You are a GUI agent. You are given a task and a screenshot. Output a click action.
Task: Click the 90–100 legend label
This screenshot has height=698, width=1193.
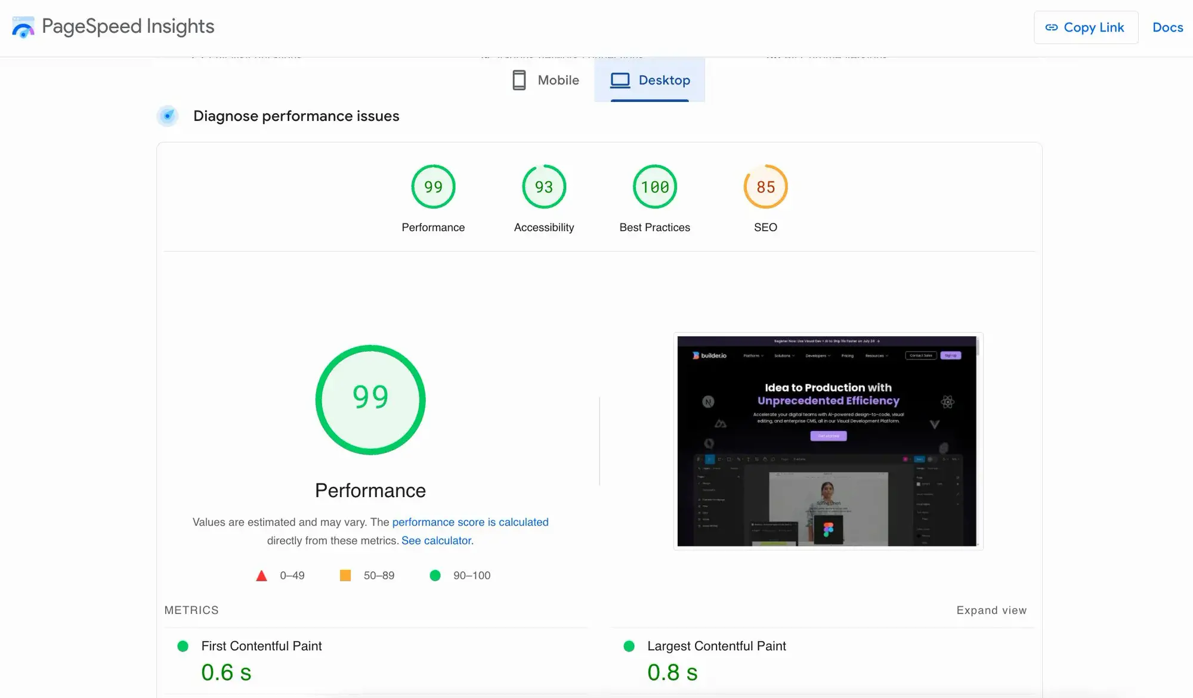[x=472, y=575]
